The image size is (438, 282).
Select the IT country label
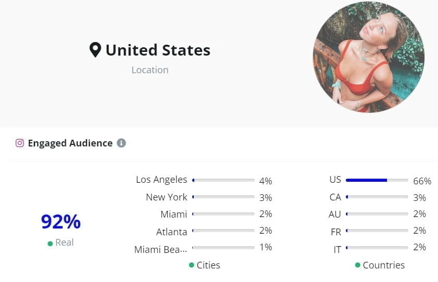(x=337, y=249)
